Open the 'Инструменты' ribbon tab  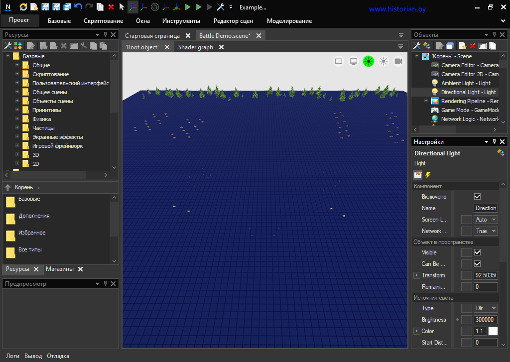tap(181, 21)
